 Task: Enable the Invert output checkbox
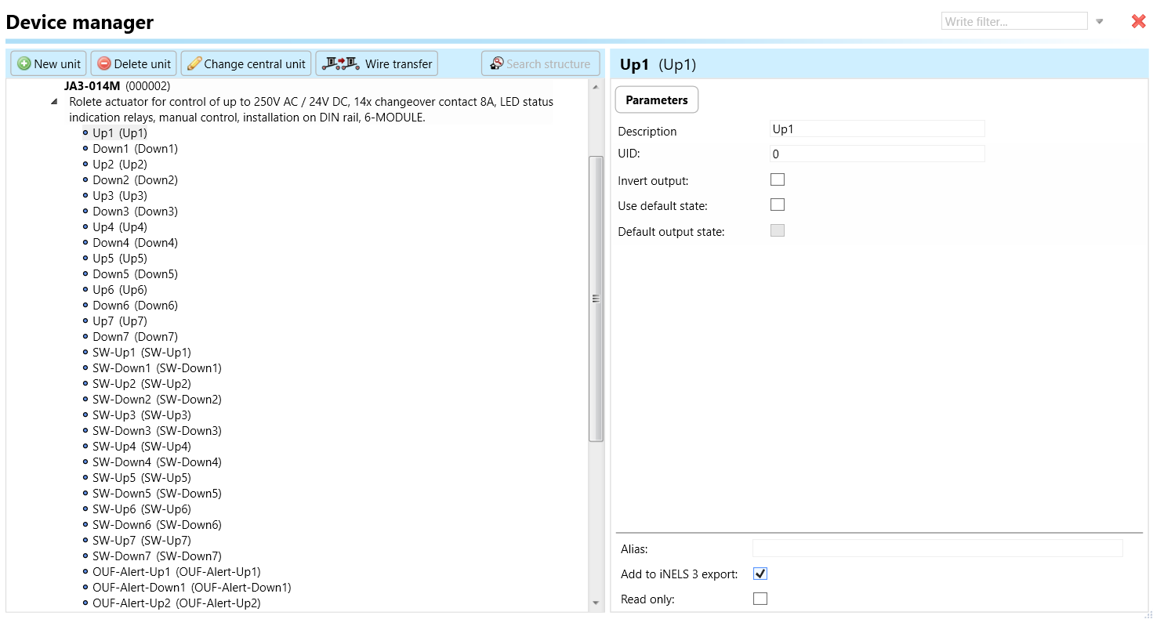pyautogui.click(x=778, y=179)
